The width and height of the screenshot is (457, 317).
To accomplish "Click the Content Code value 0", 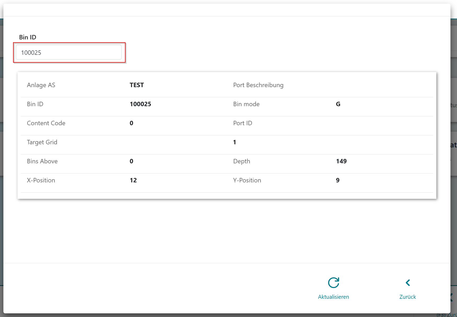I will 131,123.
